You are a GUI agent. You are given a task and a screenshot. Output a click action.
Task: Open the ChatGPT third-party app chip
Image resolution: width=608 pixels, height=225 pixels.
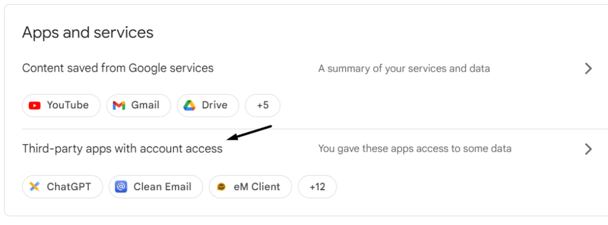62,187
